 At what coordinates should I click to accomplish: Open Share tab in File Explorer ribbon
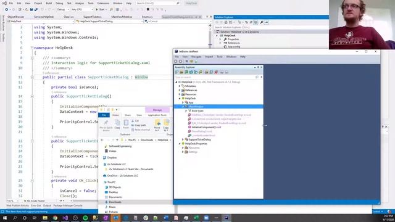pyautogui.click(x=128, y=115)
